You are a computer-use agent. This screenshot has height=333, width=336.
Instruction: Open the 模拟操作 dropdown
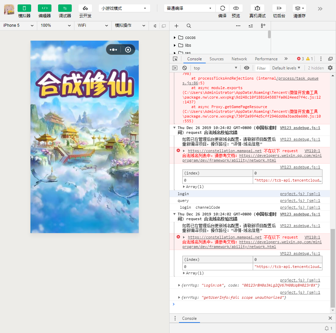(x=130, y=25)
